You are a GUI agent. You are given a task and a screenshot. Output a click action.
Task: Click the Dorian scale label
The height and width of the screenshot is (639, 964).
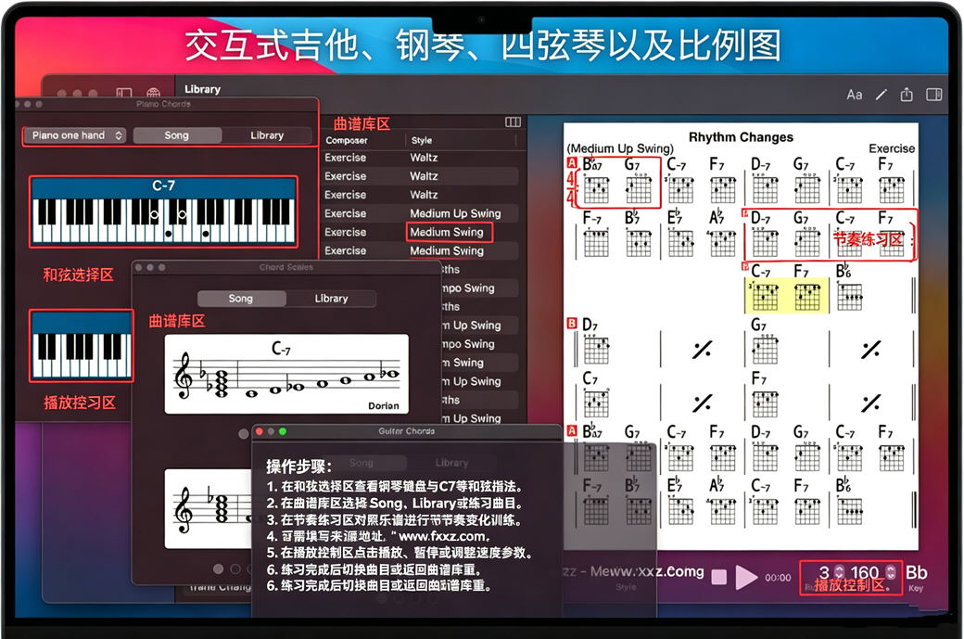coord(384,406)
